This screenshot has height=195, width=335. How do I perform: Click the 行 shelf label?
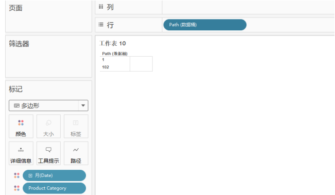pyautogui.click(x=110, y=25)
